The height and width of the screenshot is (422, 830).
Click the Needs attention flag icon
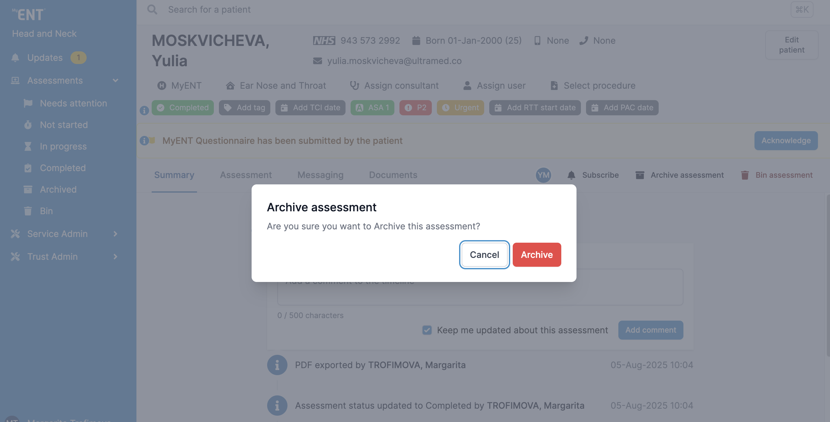28,103
